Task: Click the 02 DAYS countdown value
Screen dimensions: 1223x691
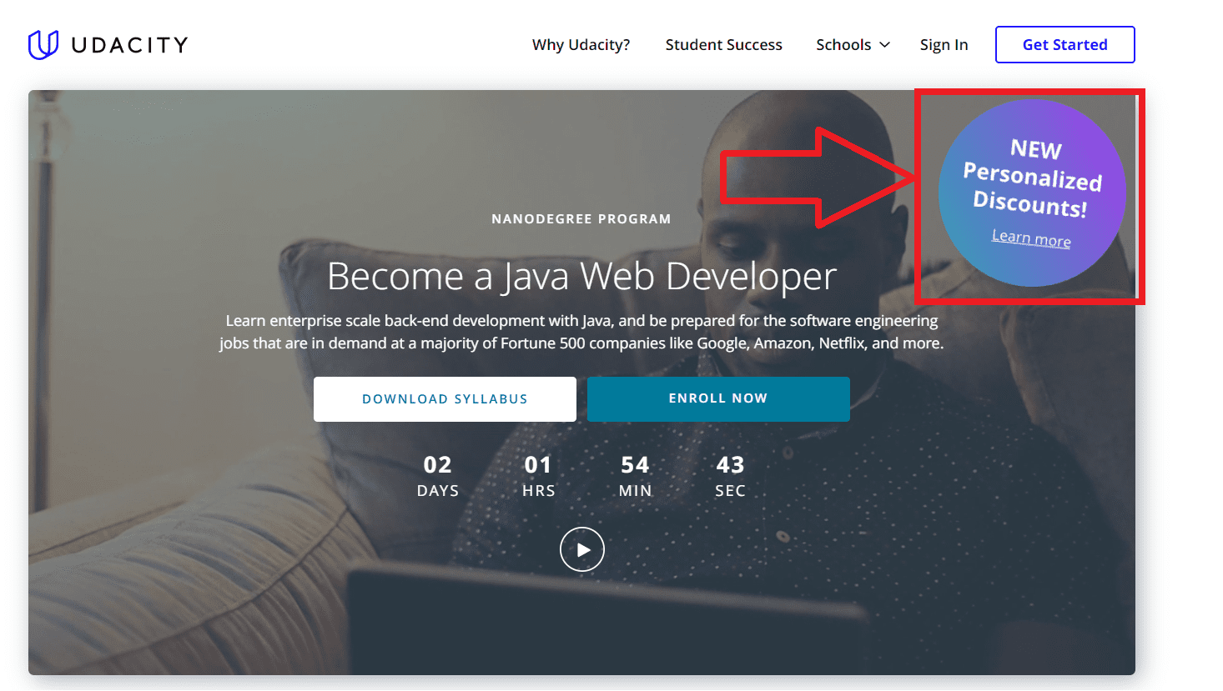Action: click(x=437, y=464)
